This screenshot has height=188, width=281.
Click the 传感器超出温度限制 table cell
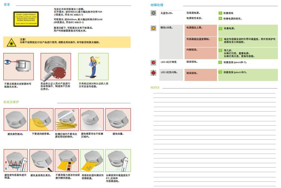[201, 42]
